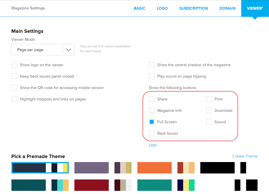Open the DOMAIN tab
This screenshot has height=194, width=269.
tap(228, 8)
